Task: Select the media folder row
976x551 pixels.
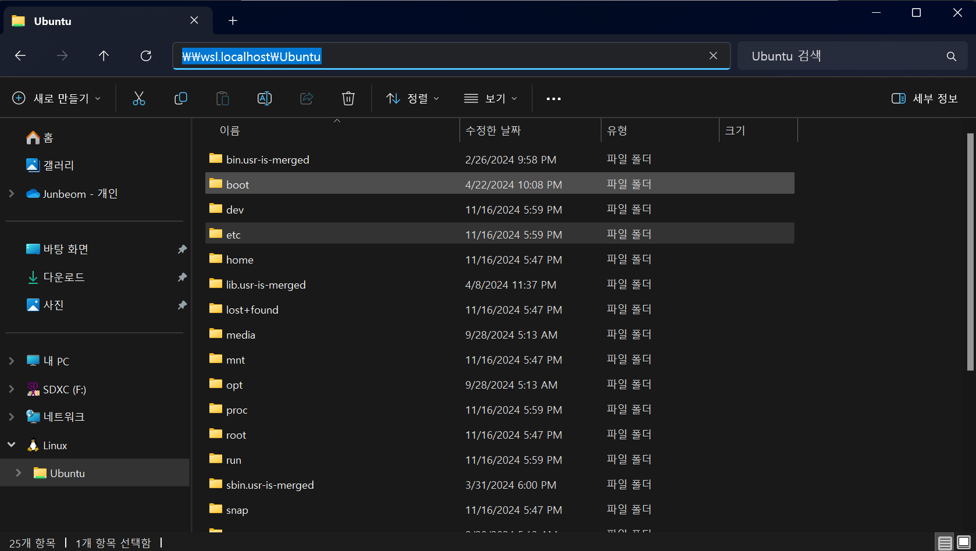Action: tap(500, 335)
